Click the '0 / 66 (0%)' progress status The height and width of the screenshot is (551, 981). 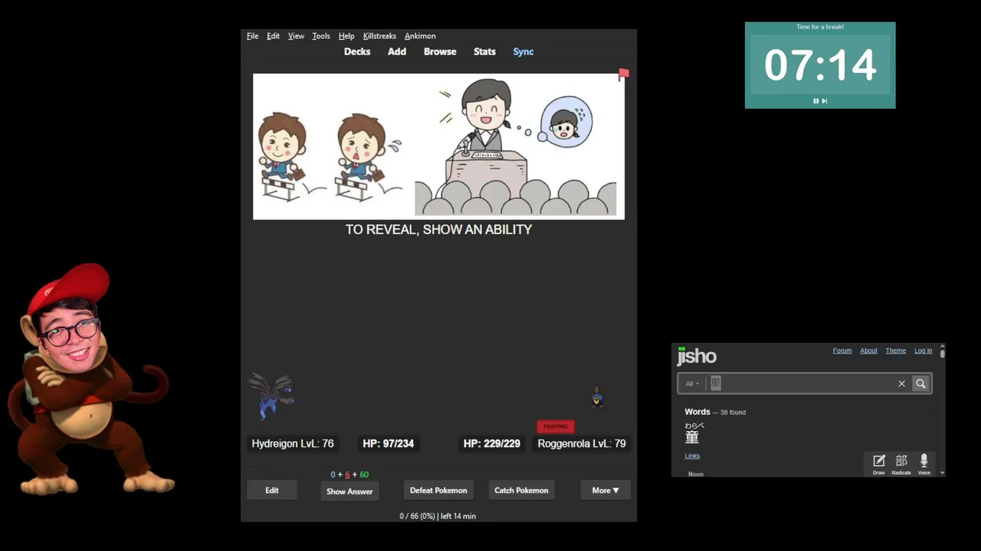[417, 517]
